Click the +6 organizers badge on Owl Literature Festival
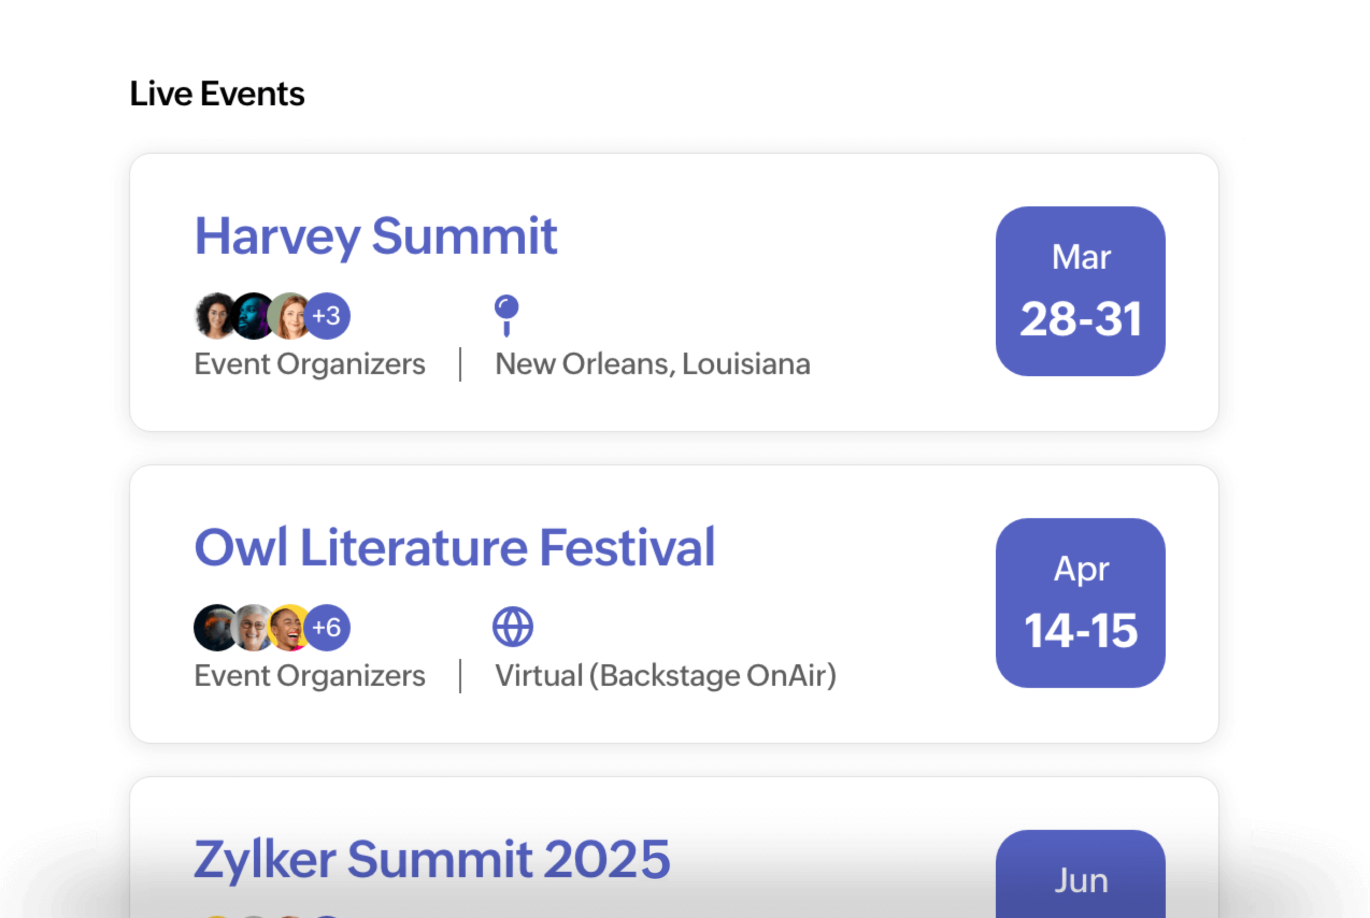The image size is (1370, 918). pyautogui.click(x=327, y=628)
